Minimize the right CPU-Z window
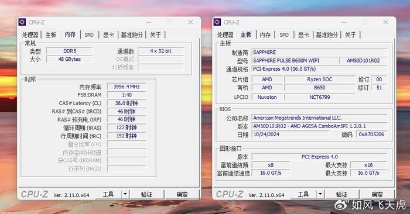The height and width of the screenshot is (214, 410). coord(344,22)
